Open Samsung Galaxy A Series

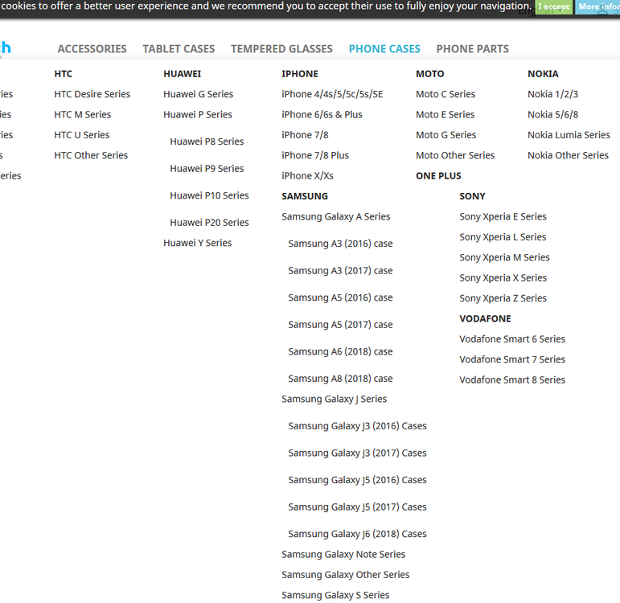coord(335,217)
